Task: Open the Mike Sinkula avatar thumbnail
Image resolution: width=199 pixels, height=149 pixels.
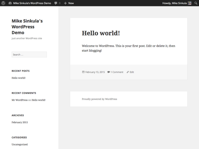Action: click(190, 3)
